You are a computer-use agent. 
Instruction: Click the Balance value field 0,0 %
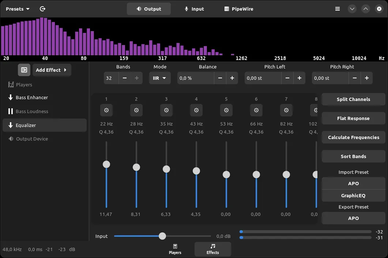(x=196, y=78)
